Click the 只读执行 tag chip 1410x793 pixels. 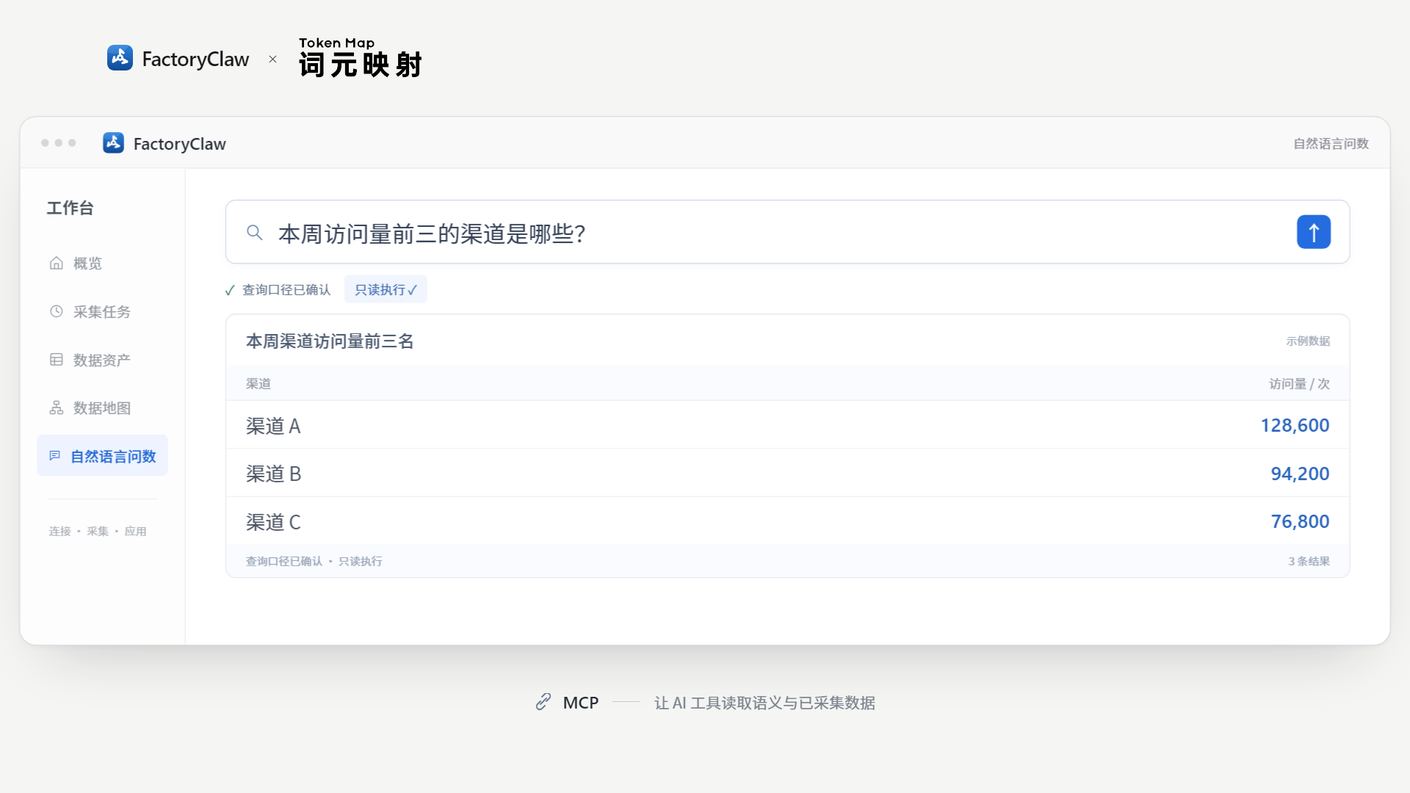click(386, 289)
